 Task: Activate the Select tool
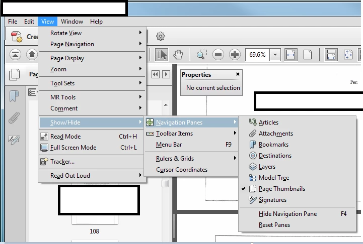162,55
